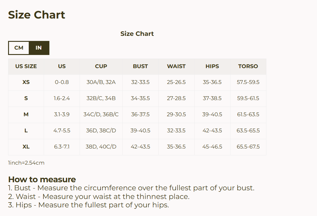Select the XL size row label
Image resolution: width=317 pixels, height=216 pixels.
[26, 147]
